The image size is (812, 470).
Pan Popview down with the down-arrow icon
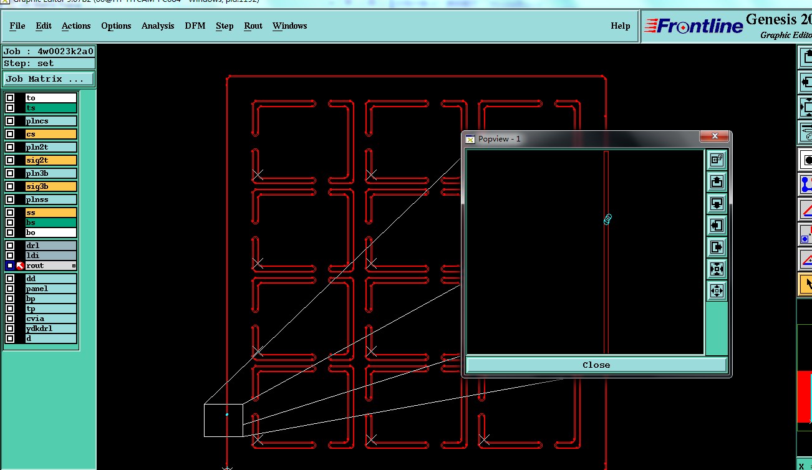717,204
